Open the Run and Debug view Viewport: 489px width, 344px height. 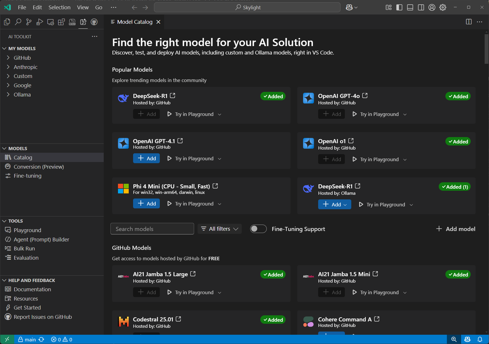point(40,22)
